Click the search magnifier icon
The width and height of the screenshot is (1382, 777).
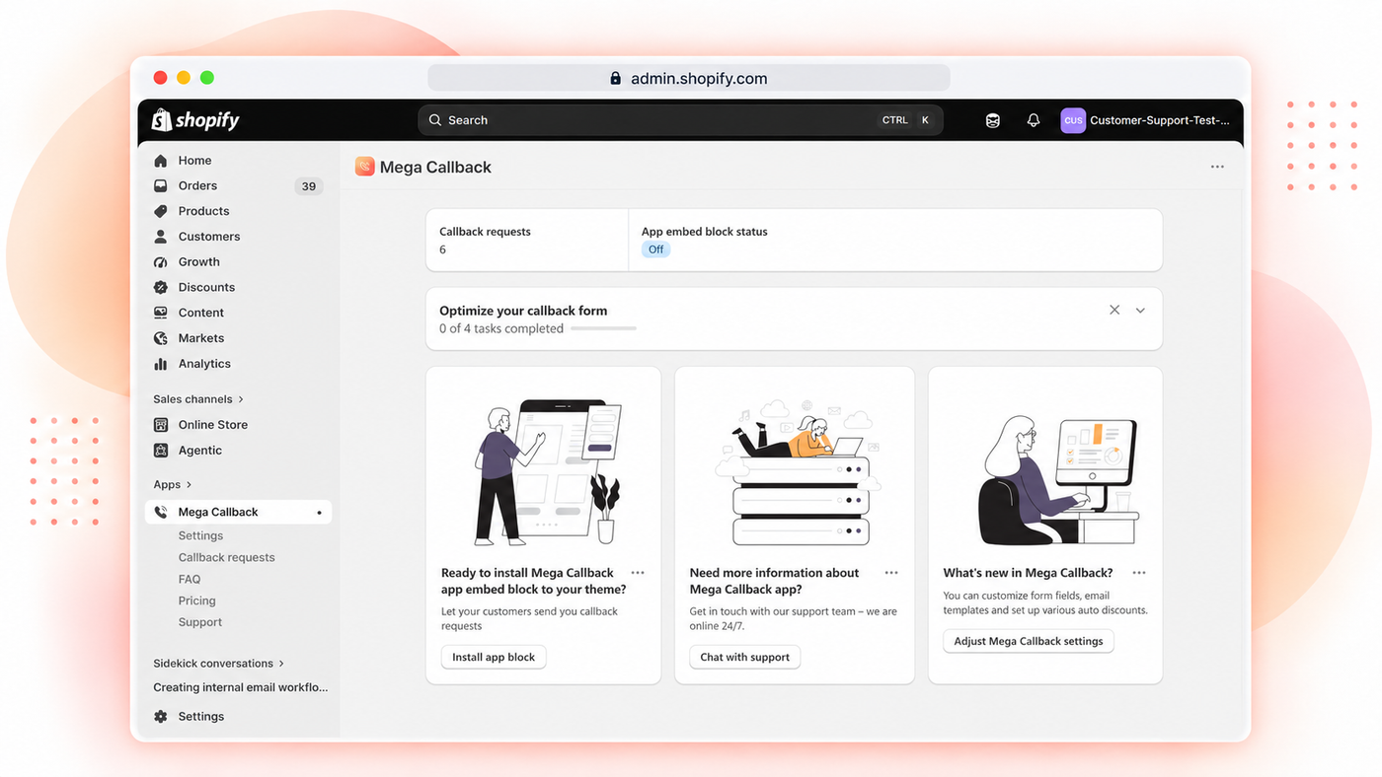coord(435,120)
